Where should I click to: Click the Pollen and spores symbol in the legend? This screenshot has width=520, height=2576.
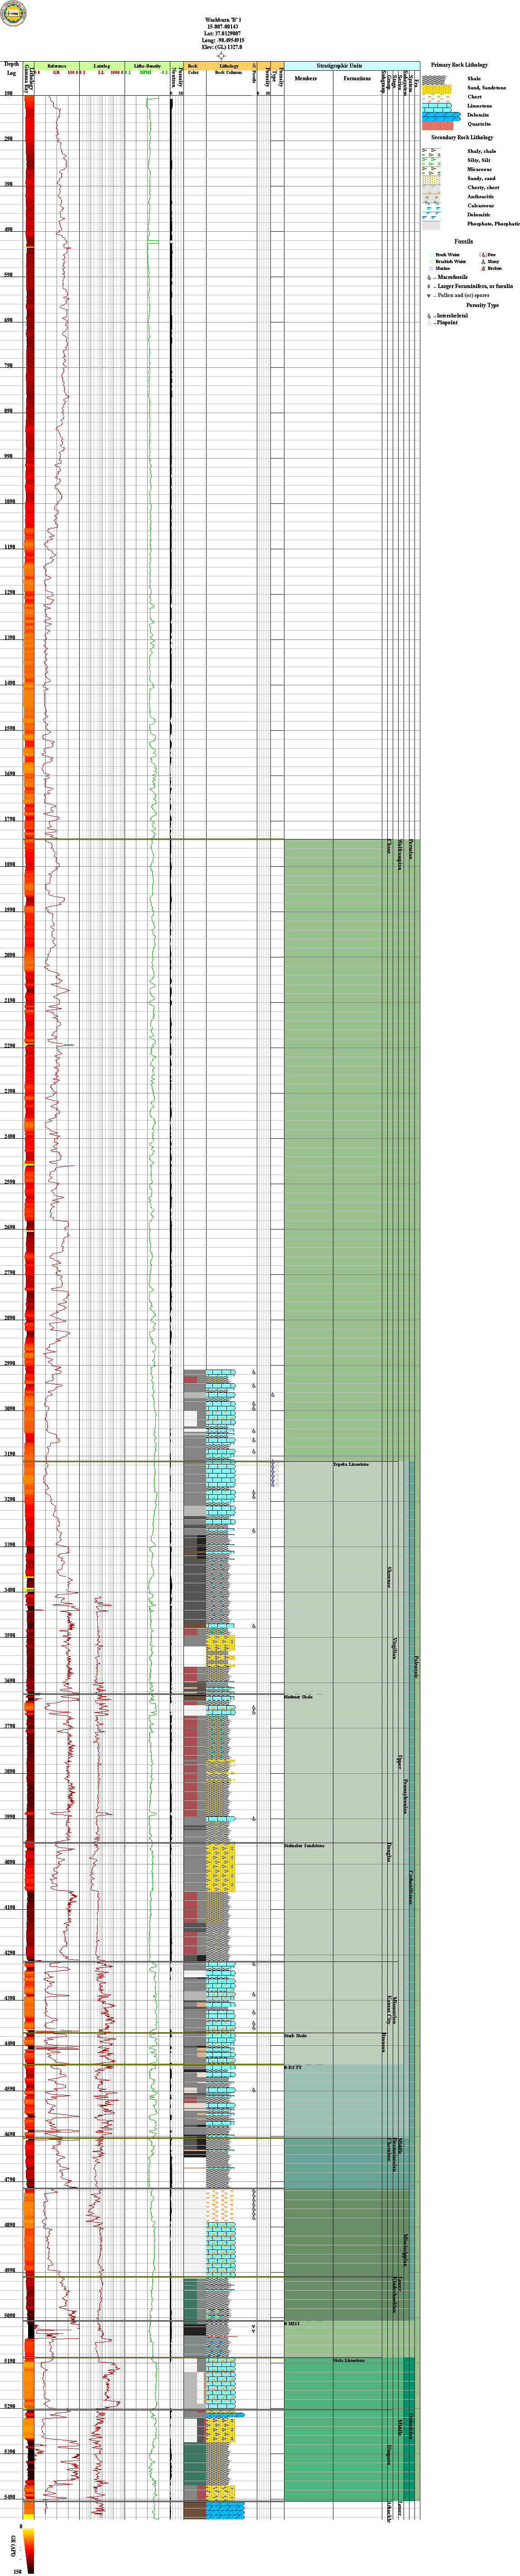tap(429, 296)
